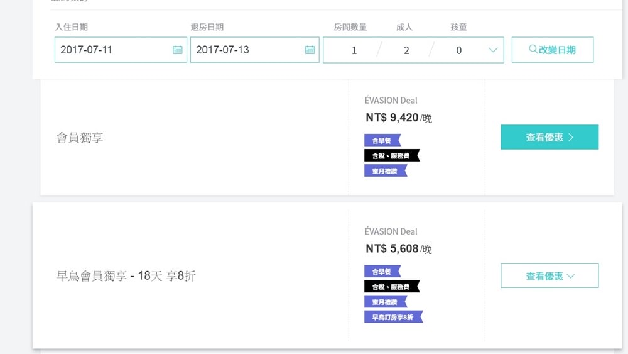628x354 pixels.
Task: Select the room count value 1
Action: (354, 50)
